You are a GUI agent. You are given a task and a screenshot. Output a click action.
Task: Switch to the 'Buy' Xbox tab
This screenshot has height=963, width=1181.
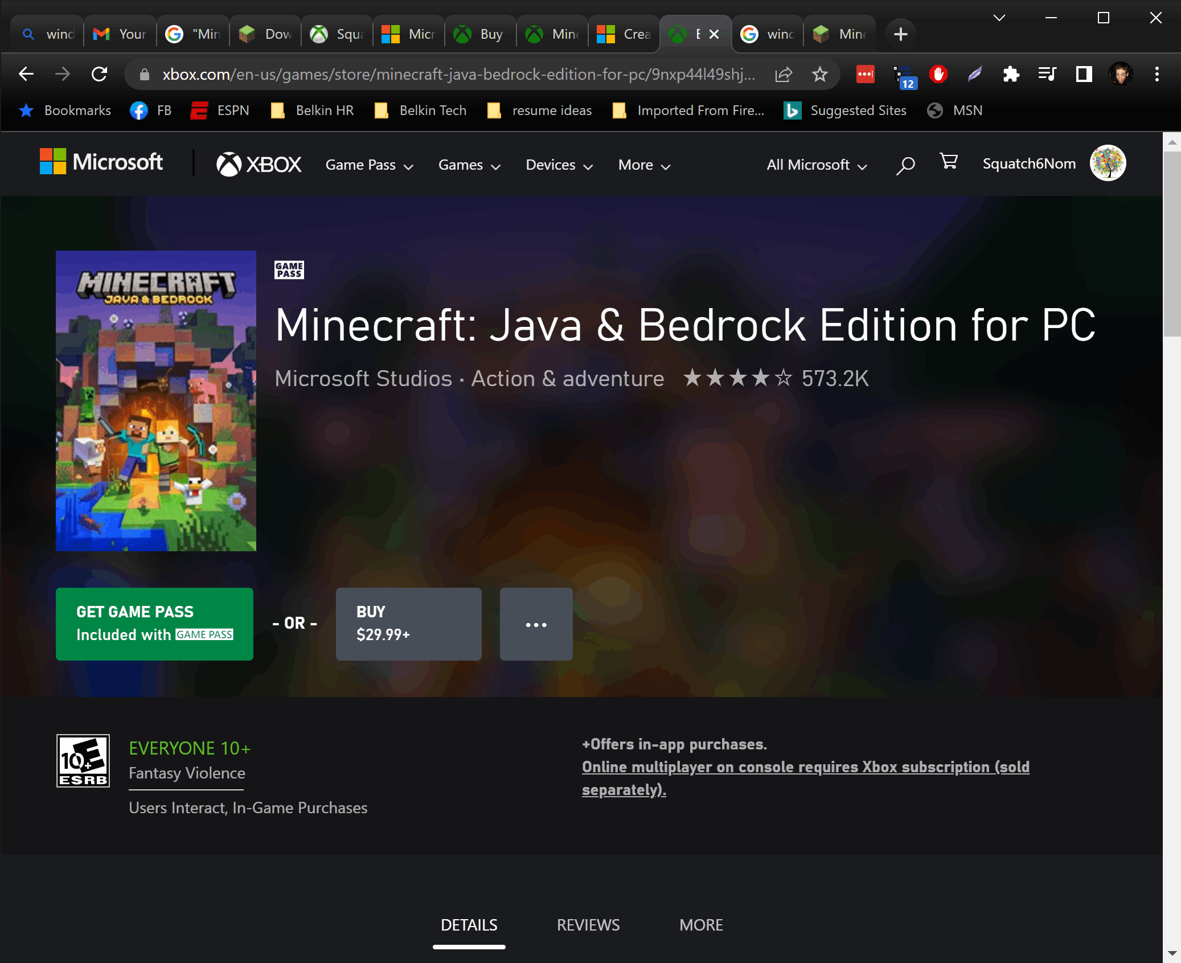[x=480, y=34]
